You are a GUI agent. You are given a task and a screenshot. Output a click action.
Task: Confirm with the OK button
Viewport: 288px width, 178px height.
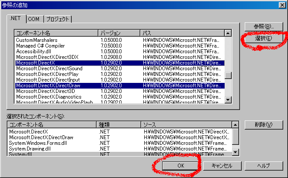pyautogui.click(x=181, y=166)
